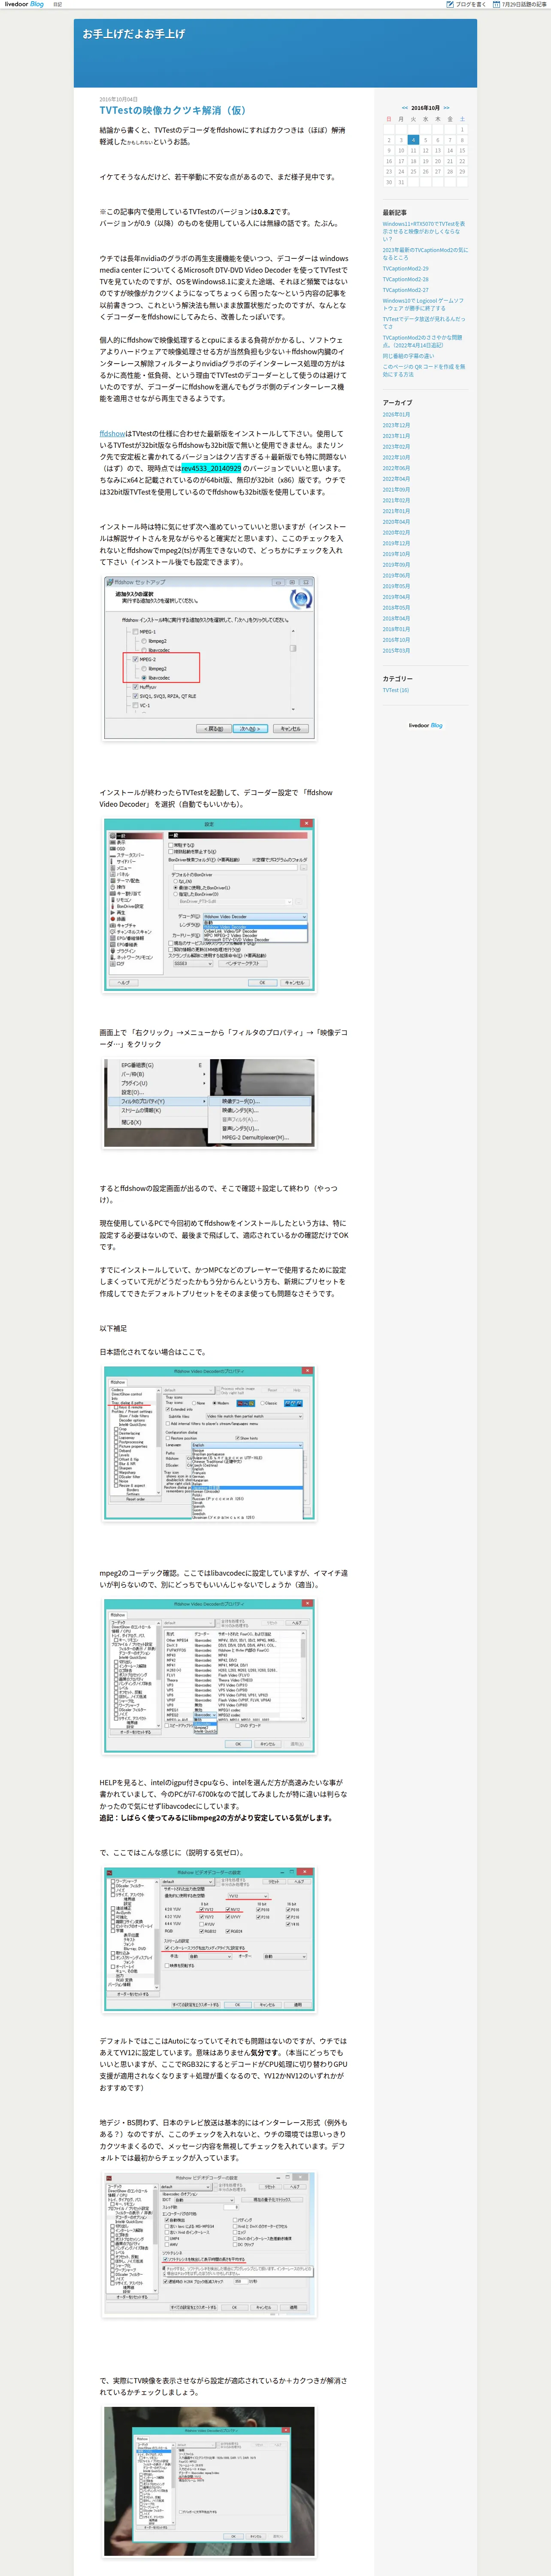Screen dimensions: 551x2576
Task: Open recent article TVCaptionMod2-27
Action: tap(405, 290)
